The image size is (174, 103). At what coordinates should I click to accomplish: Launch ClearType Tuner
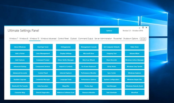click(43, 47)
